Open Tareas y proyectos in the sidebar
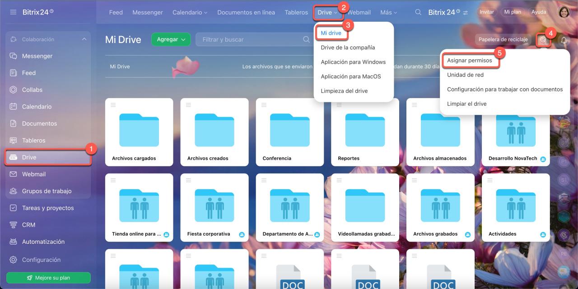 click(48, 208)
